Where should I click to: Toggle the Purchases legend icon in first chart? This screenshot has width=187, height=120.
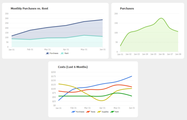coord(47,53)
